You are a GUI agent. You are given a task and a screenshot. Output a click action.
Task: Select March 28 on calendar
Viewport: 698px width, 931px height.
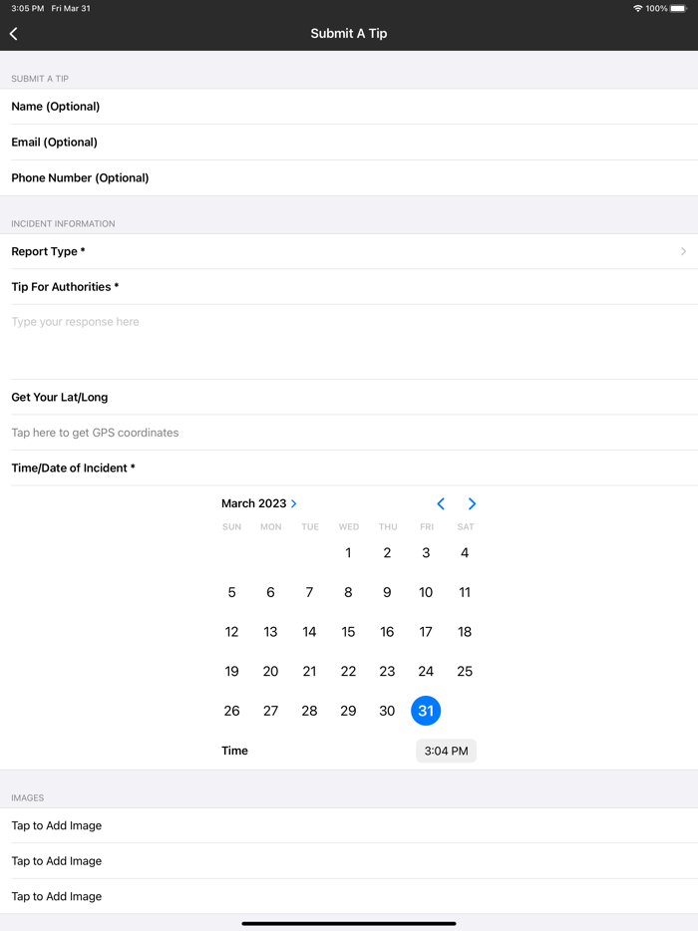click(309, 711)
